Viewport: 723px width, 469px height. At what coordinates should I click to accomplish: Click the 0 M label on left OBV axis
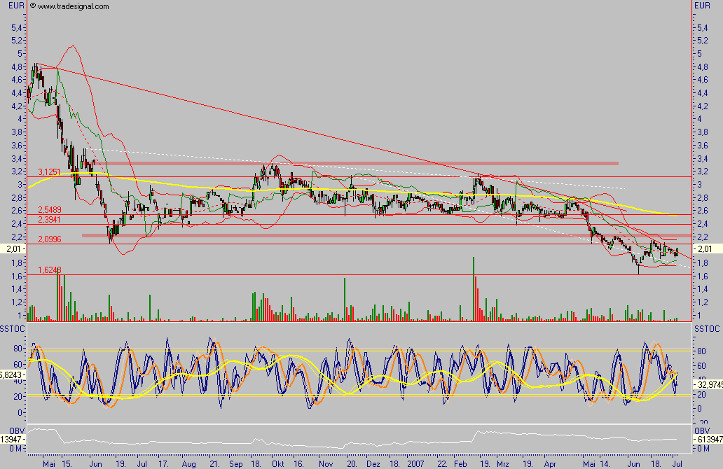pyautogui.click(x=15, y=449)
